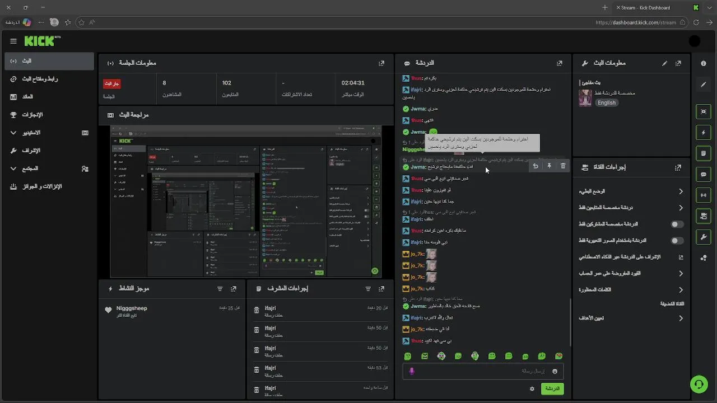The height and width of the screenshot is (403, 717).
Task: Click the pin icon on the hovered chat message
Action: pyautogui.click(x=550, y=166)
